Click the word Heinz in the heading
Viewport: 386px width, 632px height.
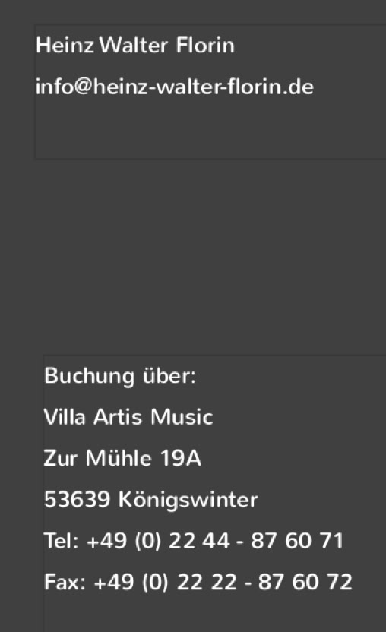pos(65,45)
